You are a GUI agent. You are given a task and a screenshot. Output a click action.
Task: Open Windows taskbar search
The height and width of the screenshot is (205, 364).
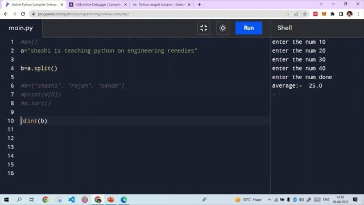click(19, 200)
